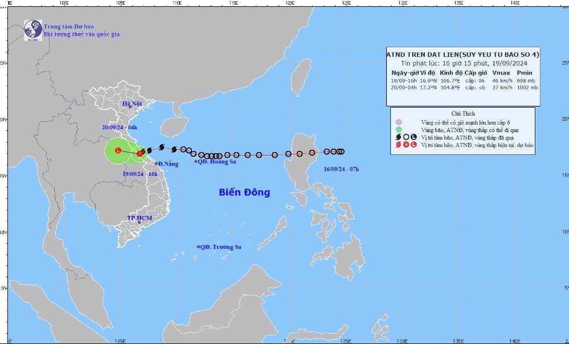
Task: Select the orange L forecast marker on the map
Action: (118, 150)
